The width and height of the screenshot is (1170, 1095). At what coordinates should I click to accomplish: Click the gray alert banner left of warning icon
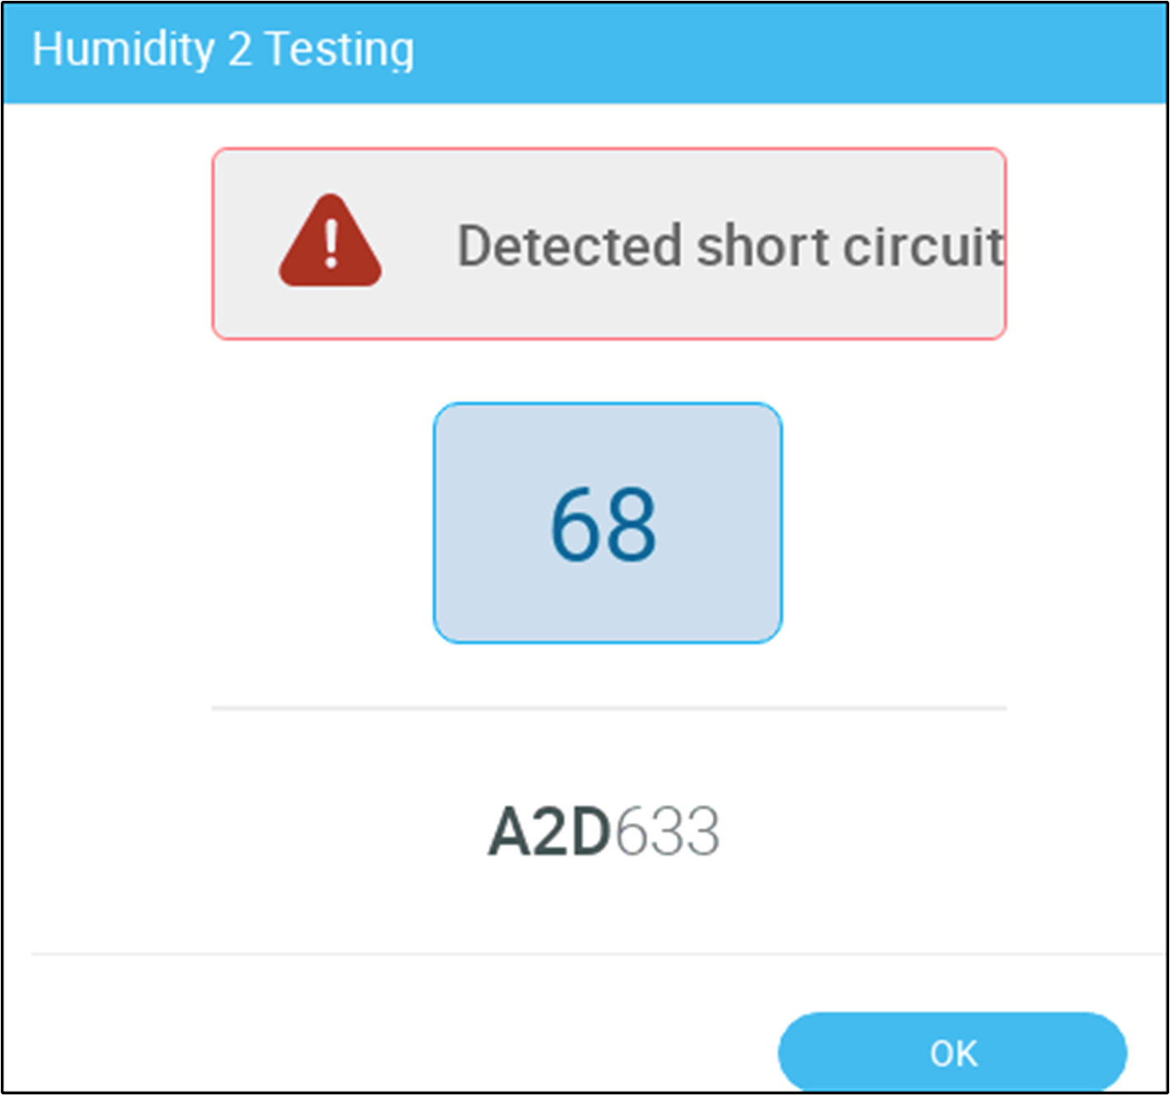click(244, 244)
